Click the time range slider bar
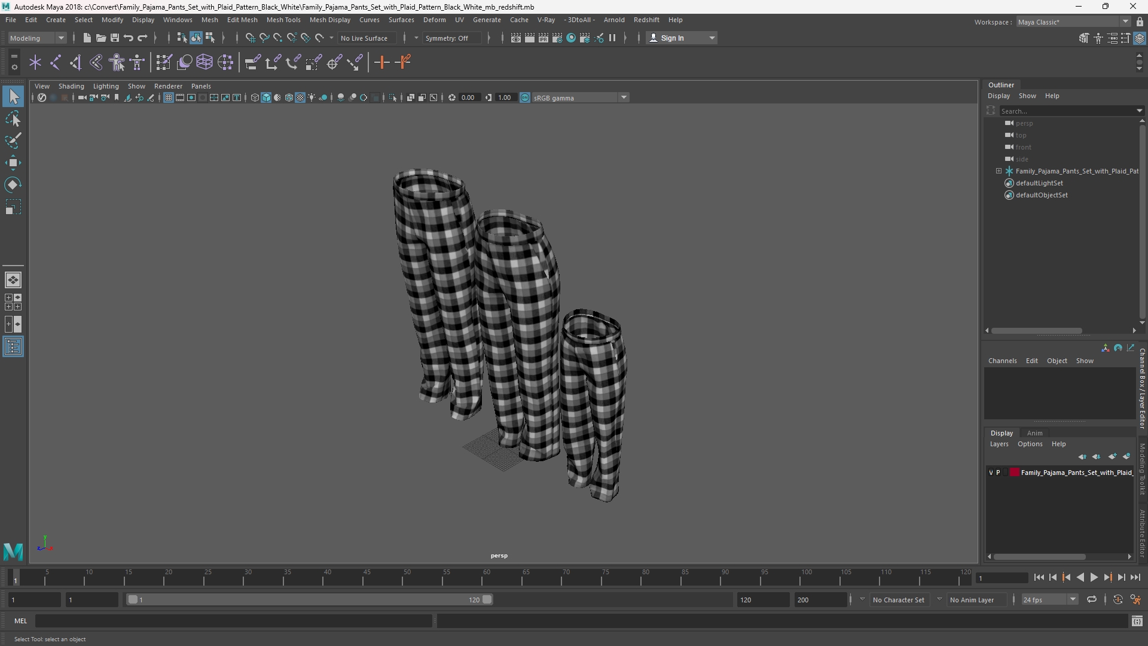The width and height of the screenshot is (1148, 646). (310, 599)
